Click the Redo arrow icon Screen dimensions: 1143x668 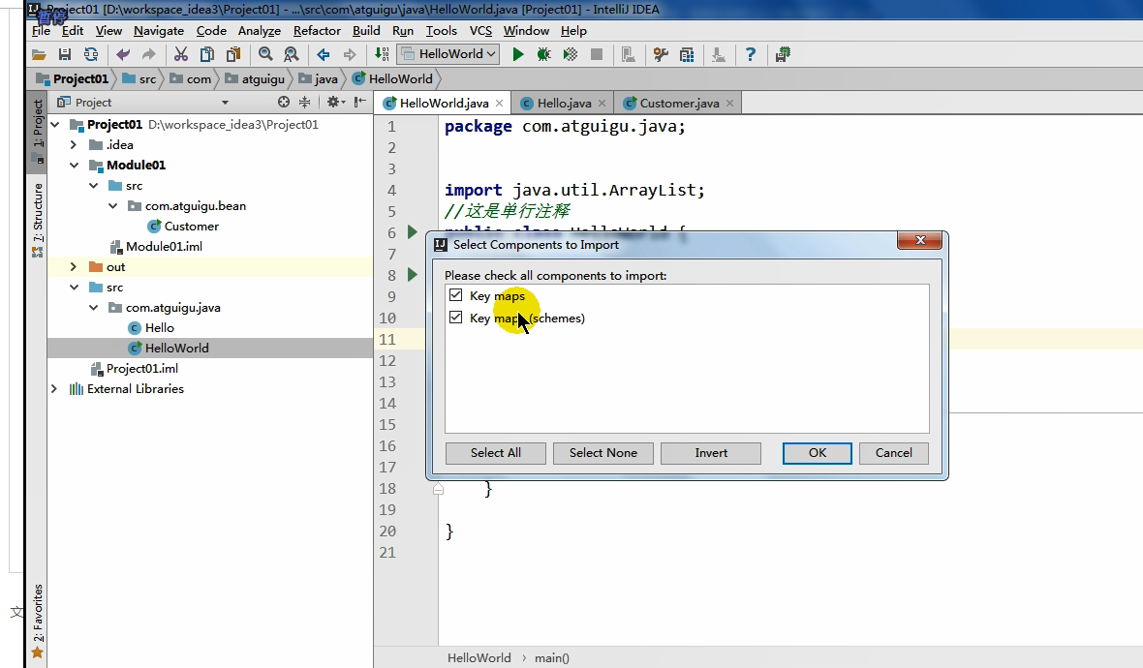pyautogui.click(x=149, y=54)
